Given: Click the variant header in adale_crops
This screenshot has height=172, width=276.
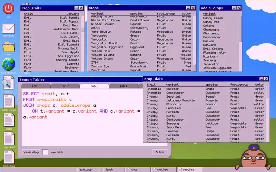Looking at the screenshot, I should pos(209,14).
